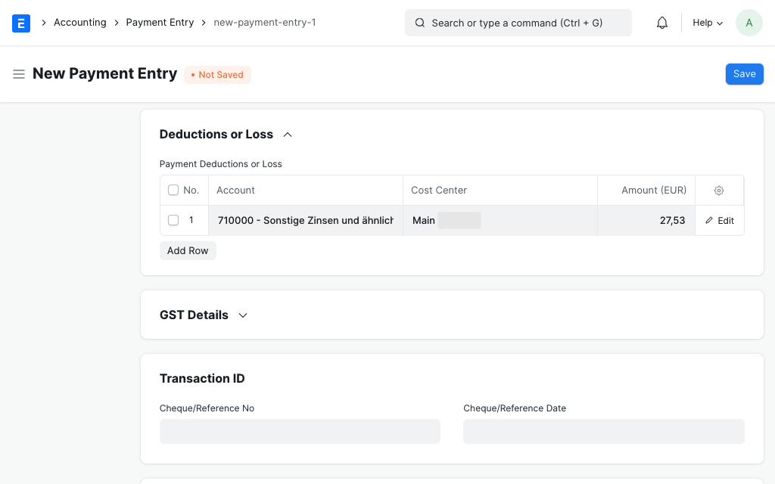Add a new deduction row

click(x=188, y=250)
